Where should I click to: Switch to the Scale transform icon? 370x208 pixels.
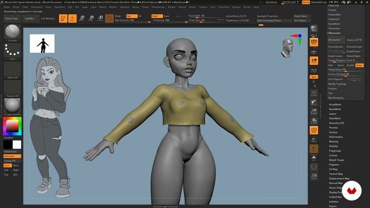pos(91,18)
